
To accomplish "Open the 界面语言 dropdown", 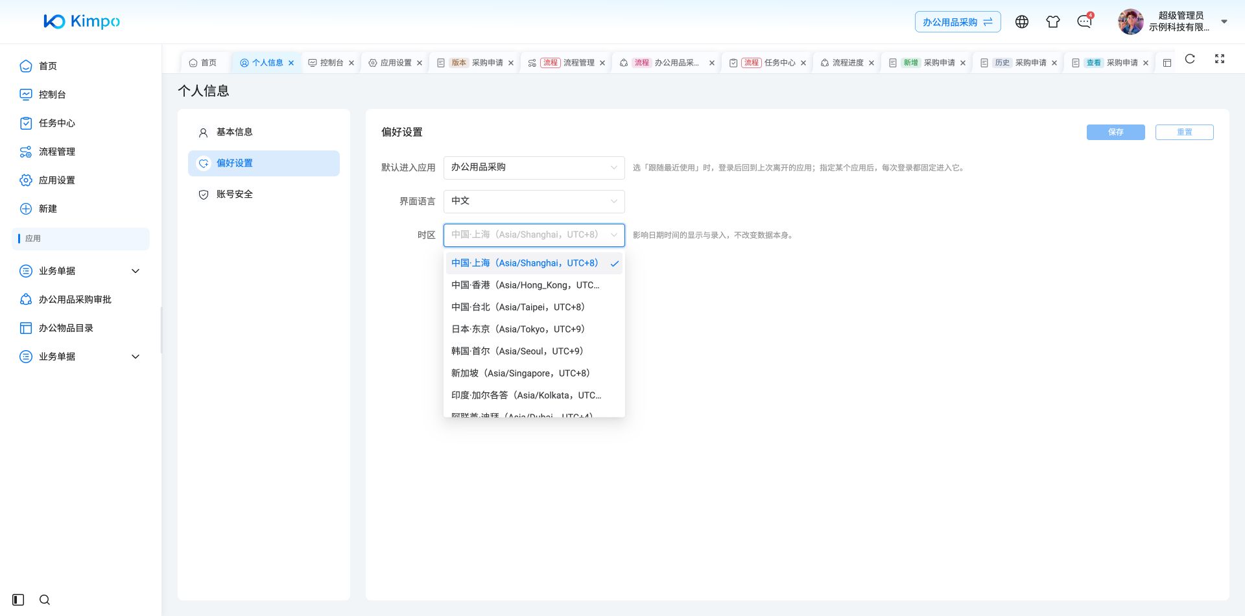I will pyautogui.click(x=534, y=201).
